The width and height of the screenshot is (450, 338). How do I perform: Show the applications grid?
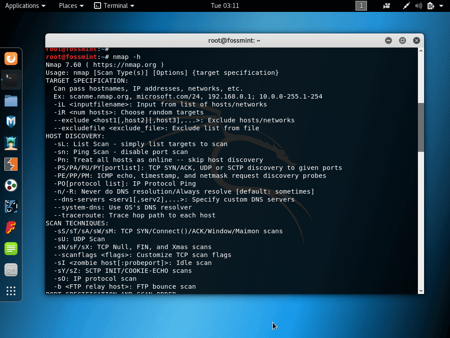point(12,290)
